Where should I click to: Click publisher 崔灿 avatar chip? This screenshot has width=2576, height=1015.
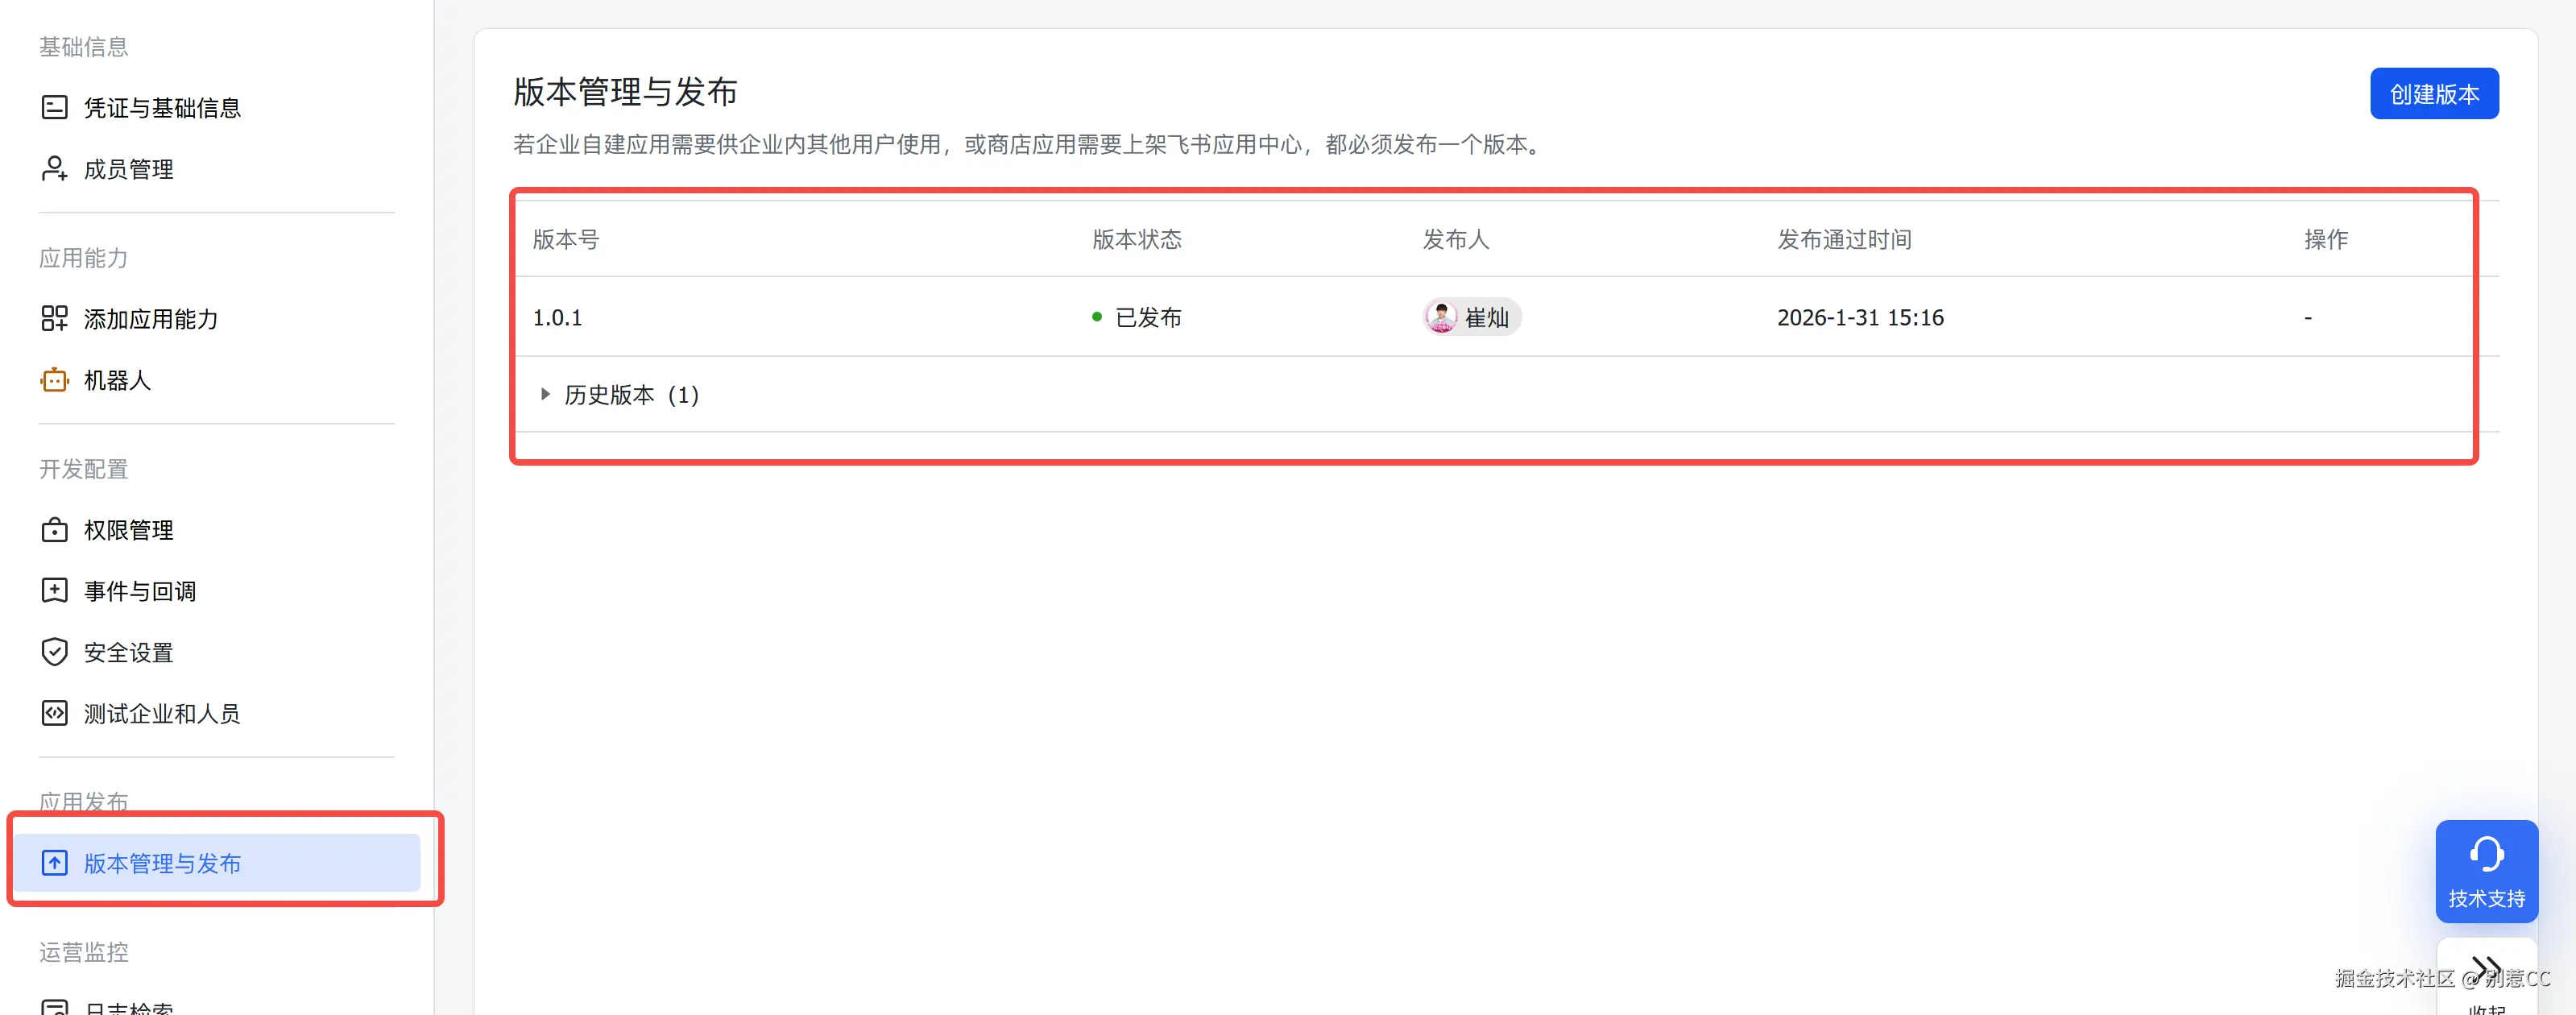[1471, 317]
